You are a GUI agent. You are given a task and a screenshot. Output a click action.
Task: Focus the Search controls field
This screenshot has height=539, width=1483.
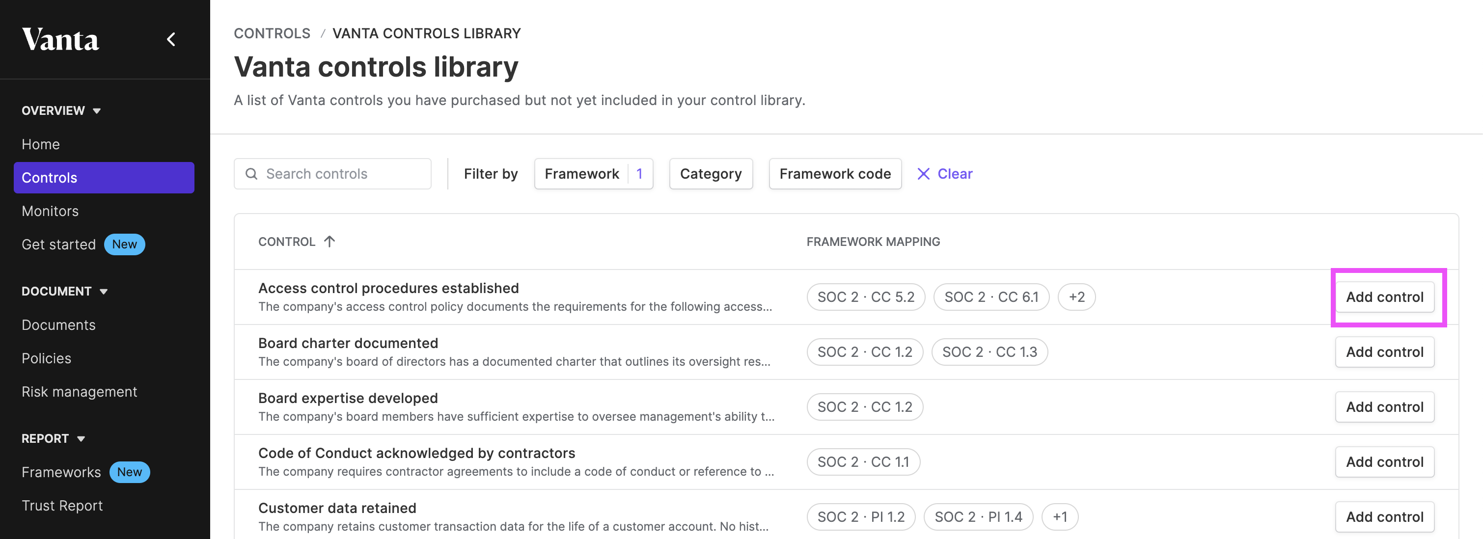click(332, 174)
